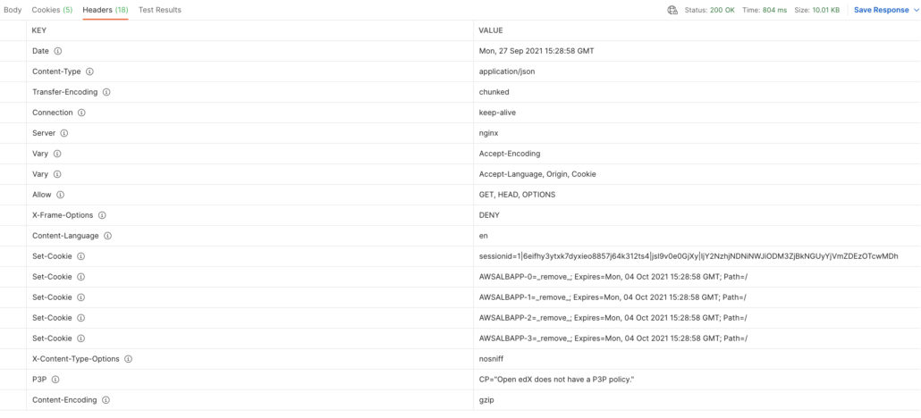Click the Status: 200 OK indicator

click(710, 10)
